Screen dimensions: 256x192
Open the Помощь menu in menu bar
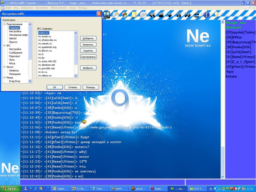click(83, 8)
